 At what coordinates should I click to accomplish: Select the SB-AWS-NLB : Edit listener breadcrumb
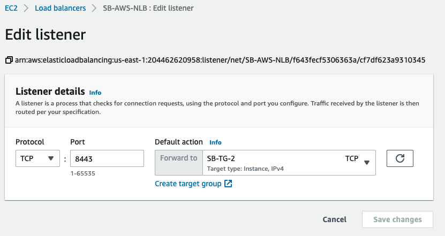[148, 9]
